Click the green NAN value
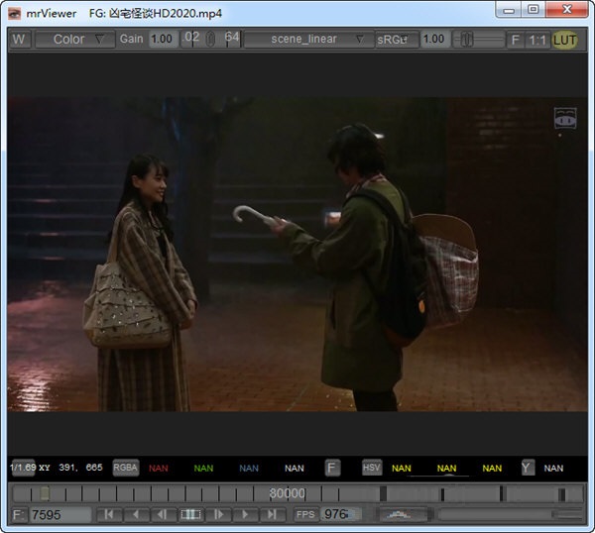The height and width of the screenshot is (533, 595). click(203, 469)
